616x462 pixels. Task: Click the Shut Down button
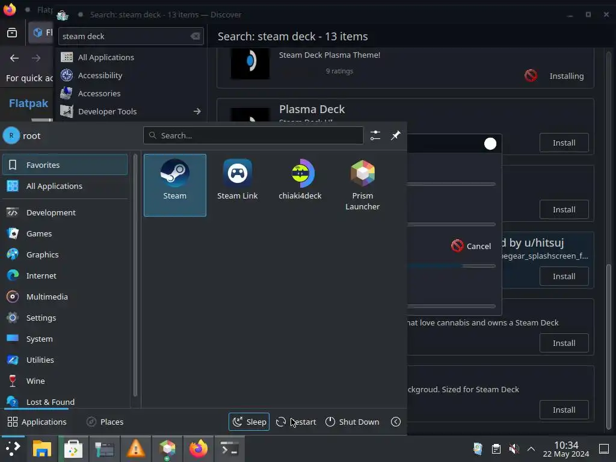(x=353, y=422)
